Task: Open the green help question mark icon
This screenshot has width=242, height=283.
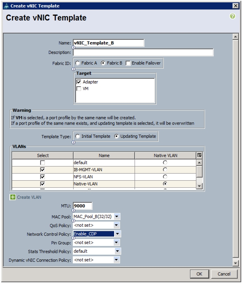Action: point(233,16)
